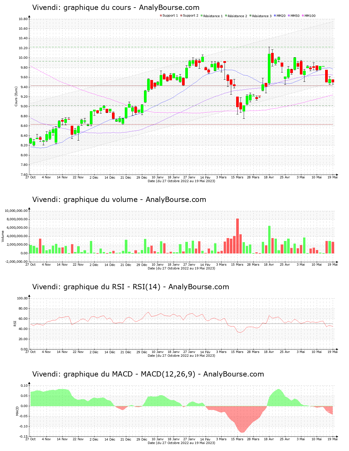Click -2,000,000.00 on the volume axis
The width and height of the screenshot is (349, 451).
pyautogui.click(x=17, y=262)
